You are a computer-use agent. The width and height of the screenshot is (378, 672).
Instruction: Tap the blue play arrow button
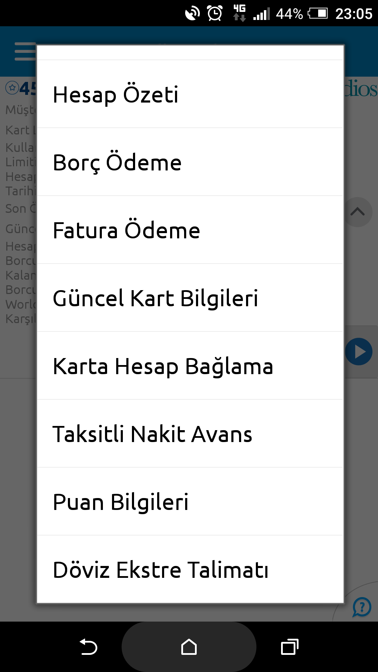click(x=359, y=352)
